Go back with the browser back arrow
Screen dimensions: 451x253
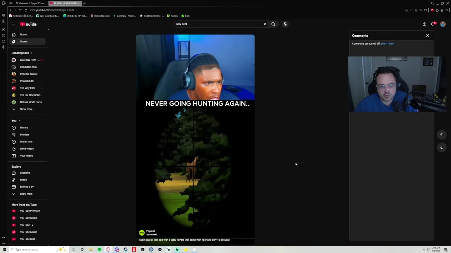point(11,10)
